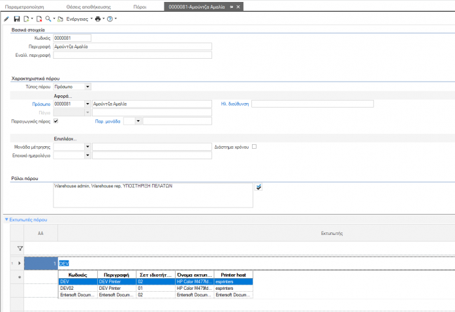455x312 pixels.
Task: Open the Πρόσωπο code dropdown arrow
Action: pyautogui.click(x=87, y=104)
